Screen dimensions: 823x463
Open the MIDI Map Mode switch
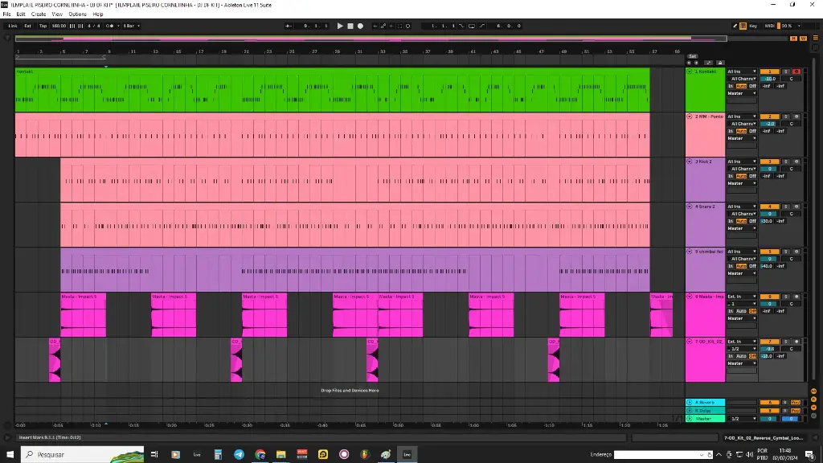click(x=769, y=26)
